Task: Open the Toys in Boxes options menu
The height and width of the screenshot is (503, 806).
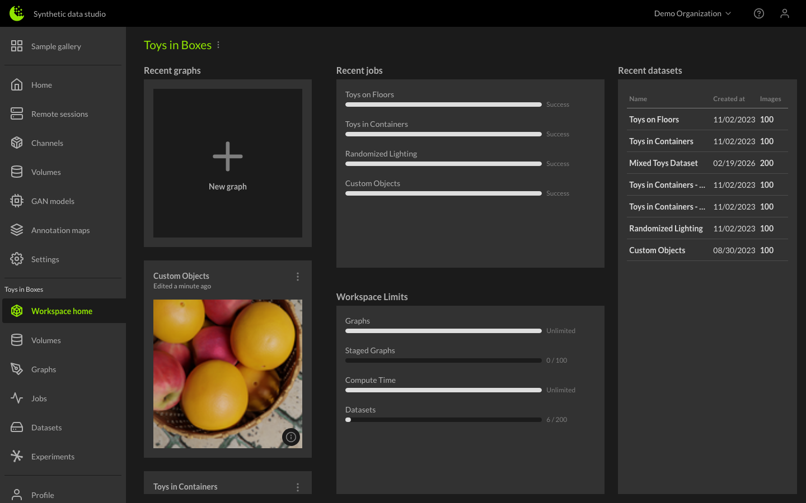Action: point(218,45)
